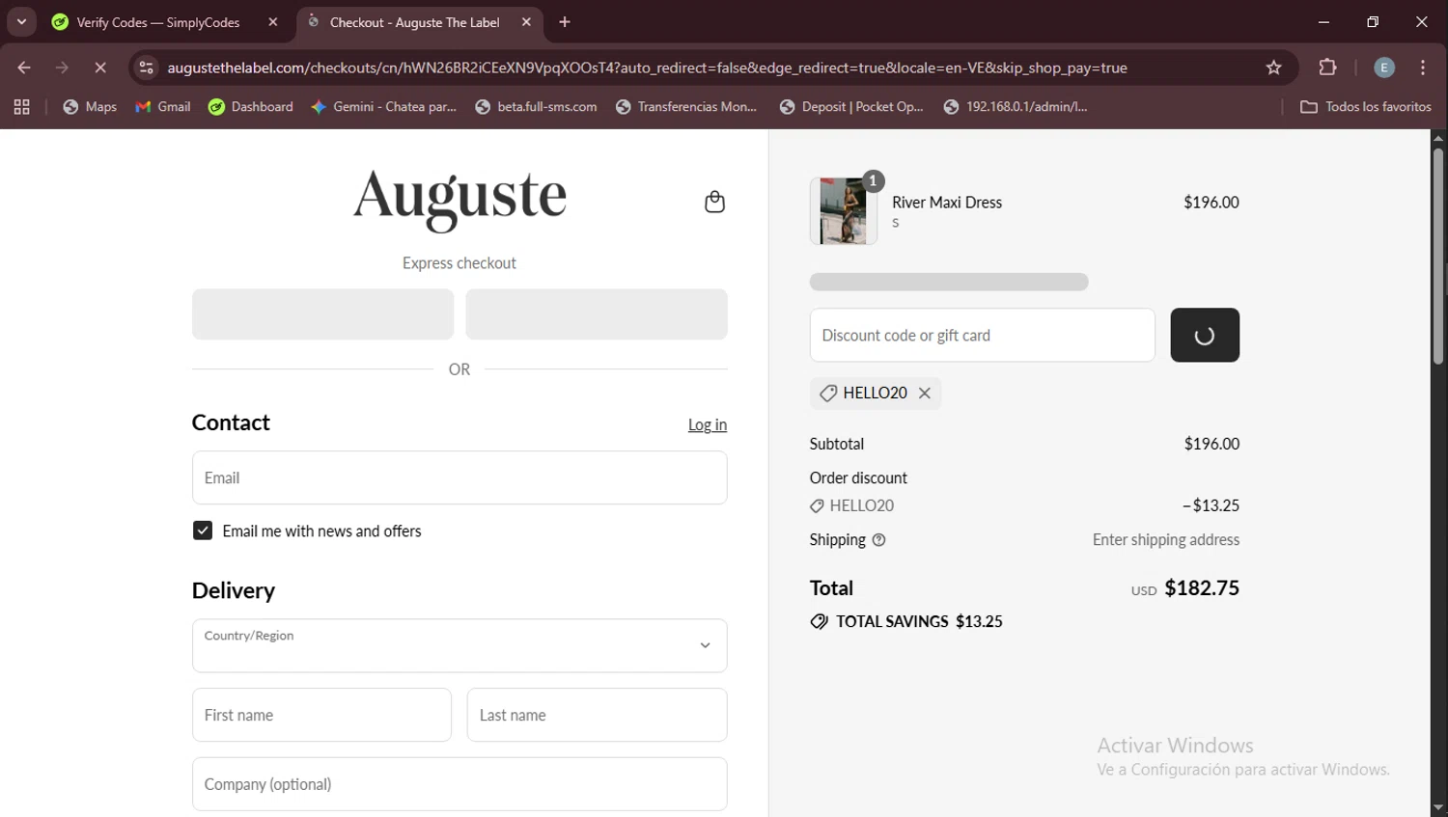Open the Todos los favoritos folder
1448x817 pixels.
click(1366, 107)
